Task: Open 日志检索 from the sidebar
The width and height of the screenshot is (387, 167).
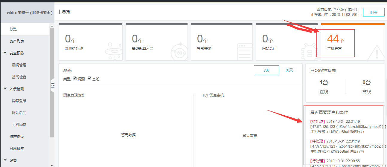Action: [x=17, y=148]
